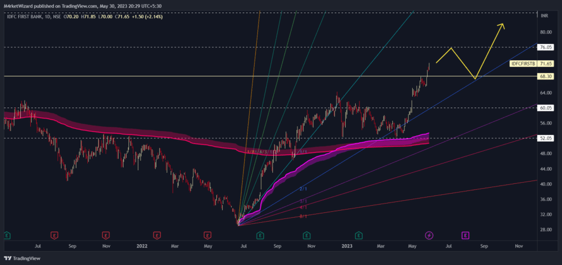Click the 28.00 price axis label
This screenshot has height=265, width=562.
(546, 229)
